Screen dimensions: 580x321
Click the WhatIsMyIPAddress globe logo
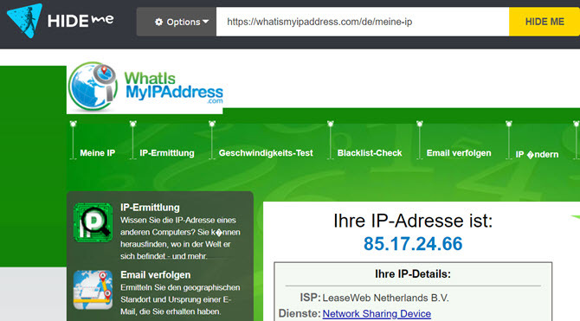pos(93,87)
